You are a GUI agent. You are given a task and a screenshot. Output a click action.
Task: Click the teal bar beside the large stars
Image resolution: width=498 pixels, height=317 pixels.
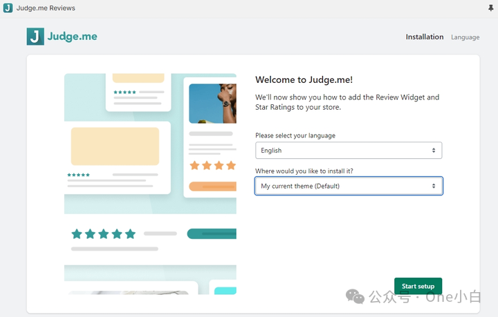212,234
